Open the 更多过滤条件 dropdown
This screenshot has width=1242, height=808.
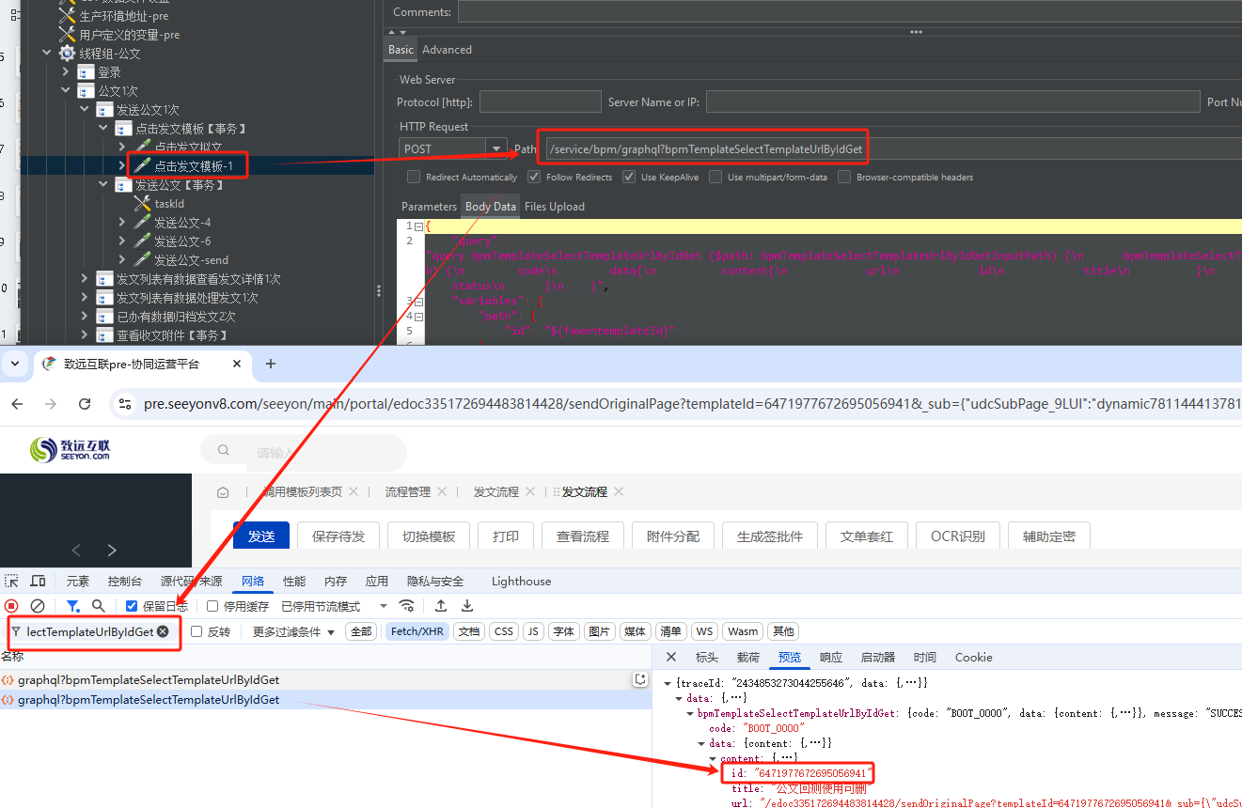coord(293,631)
